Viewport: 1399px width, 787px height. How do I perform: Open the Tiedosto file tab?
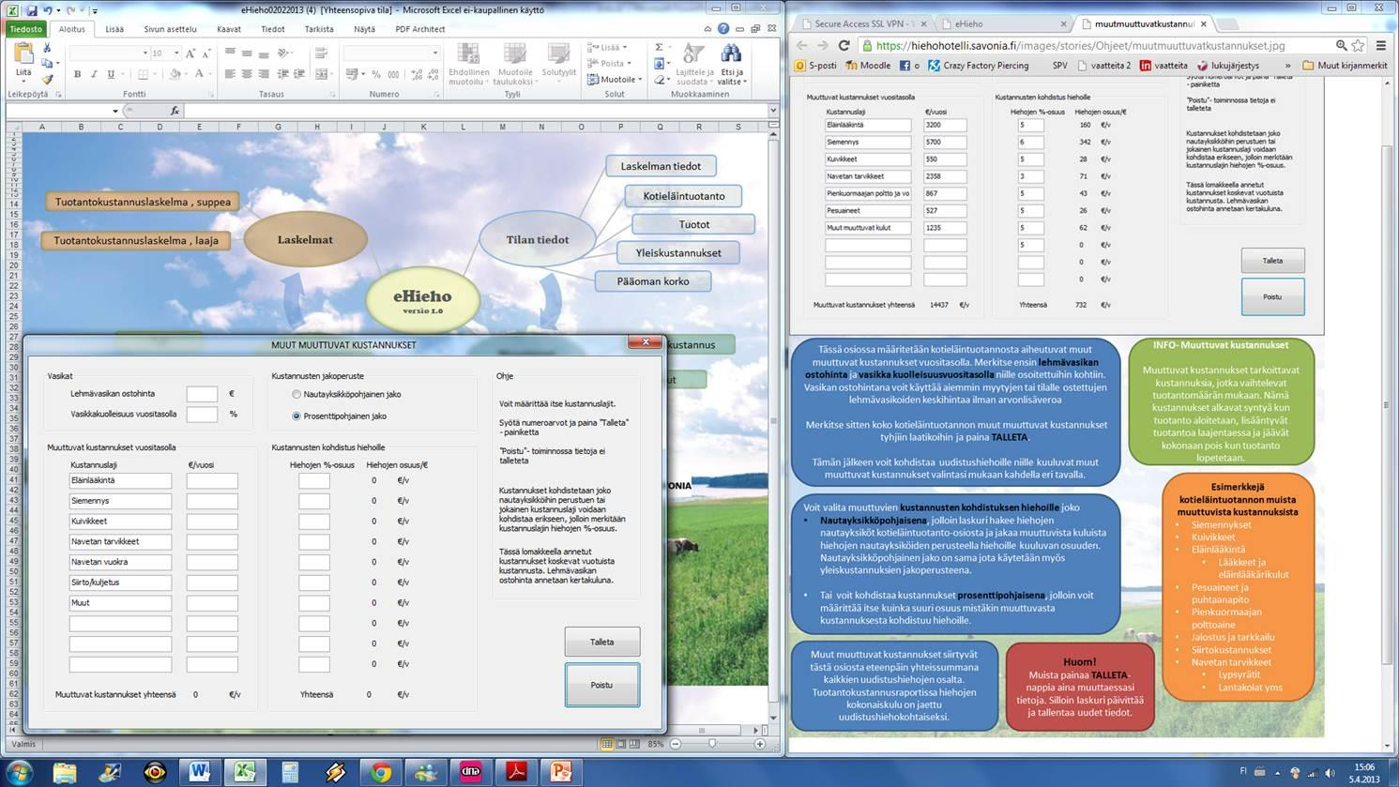(26, 29)
